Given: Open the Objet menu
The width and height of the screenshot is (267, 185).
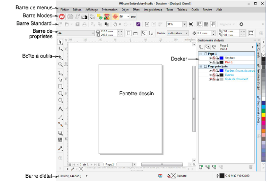Looking at the screenshot, I should pyautogui.click(x=125, y=10).
